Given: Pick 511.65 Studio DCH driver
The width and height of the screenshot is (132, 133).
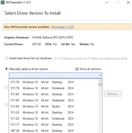Looking at the screenshot, I should 54,106.
